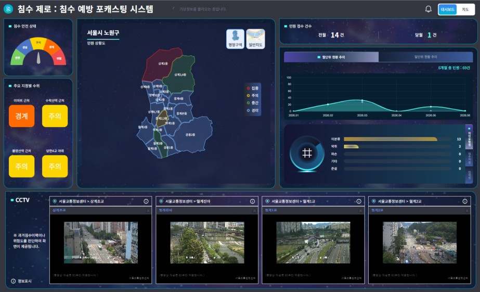Image resolution: width=480 pixels, height=292 pixels.
Task: Open the 일단위 현황 추이 tab
Action: point(425,57)
